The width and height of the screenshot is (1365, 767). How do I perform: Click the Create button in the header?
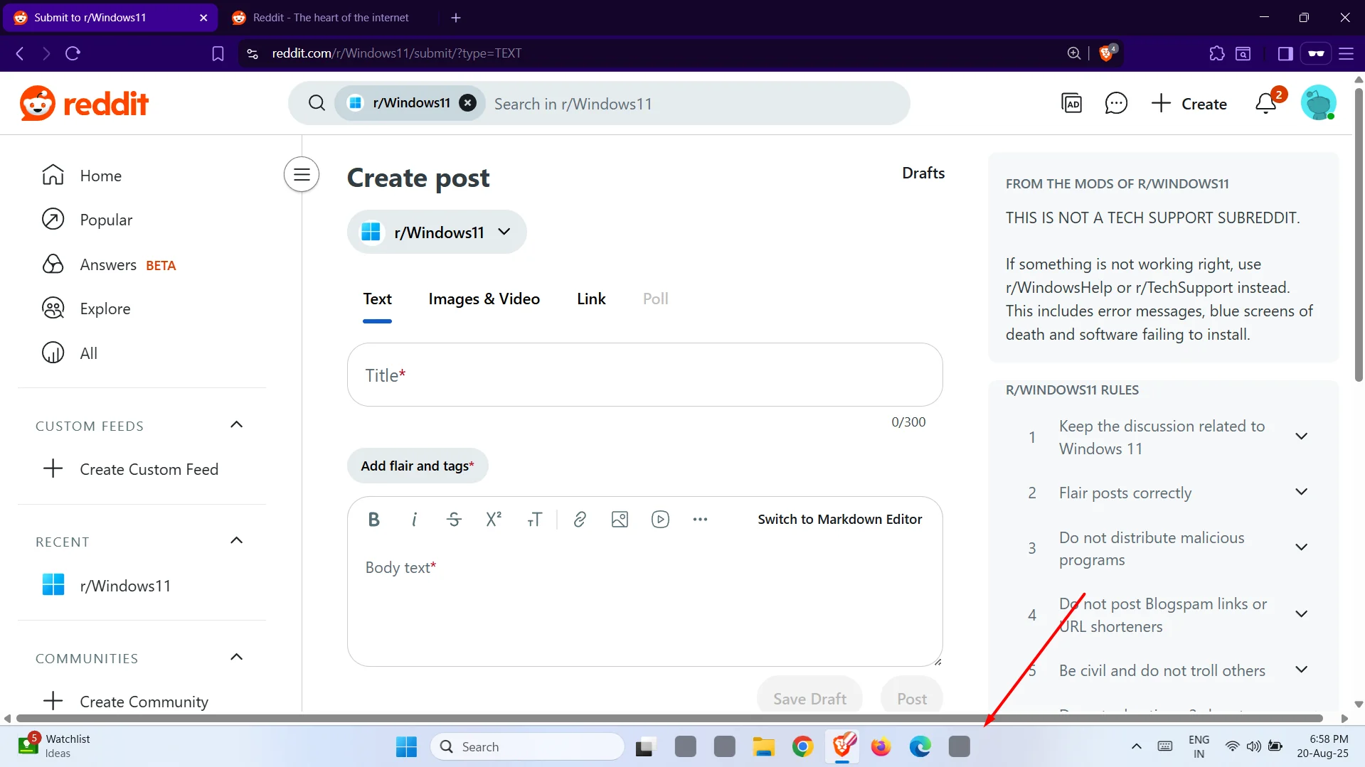pos(1189,104)
